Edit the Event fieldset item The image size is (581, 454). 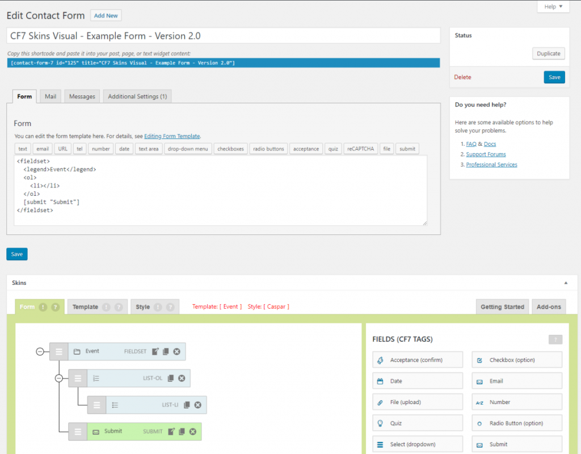click(x=155, y=352)
